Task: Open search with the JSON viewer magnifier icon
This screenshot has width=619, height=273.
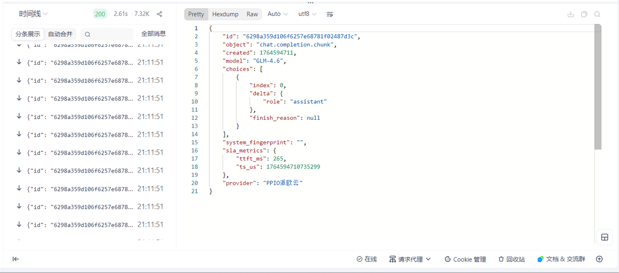Action: pyautogui.click(x=597, y=14)
